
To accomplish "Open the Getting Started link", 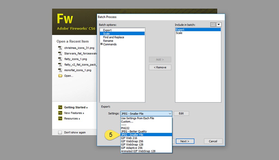I will coord(76,107).
